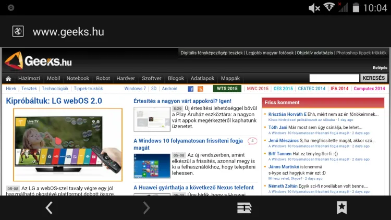Open the CES 2015 link
The height and width of the screenshot is (220, 391).
[x=283, y=89]
